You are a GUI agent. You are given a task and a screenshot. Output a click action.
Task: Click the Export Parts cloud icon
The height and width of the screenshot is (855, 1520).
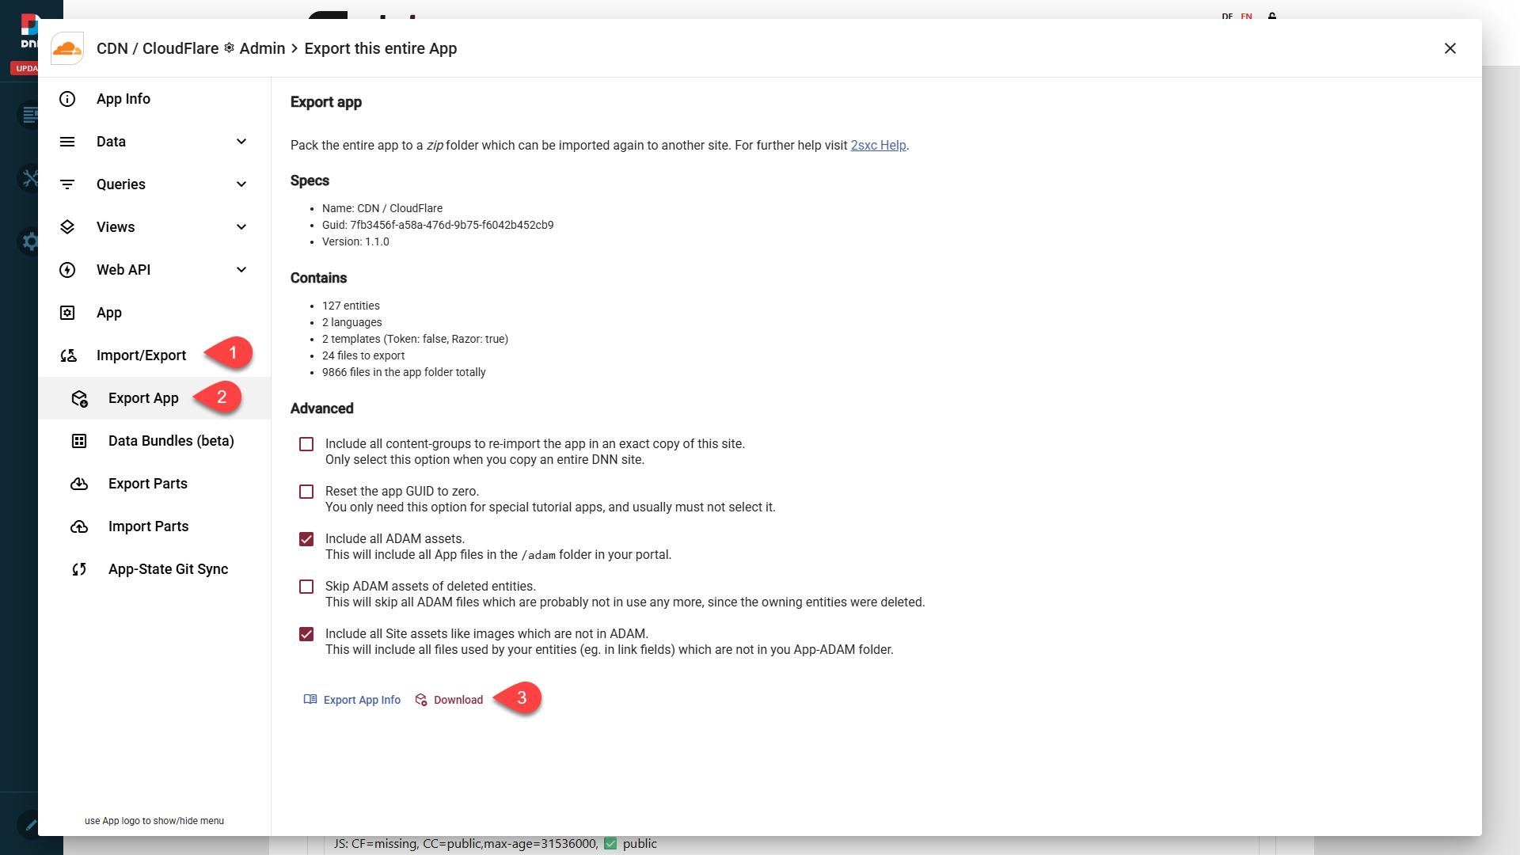[79, 484]
